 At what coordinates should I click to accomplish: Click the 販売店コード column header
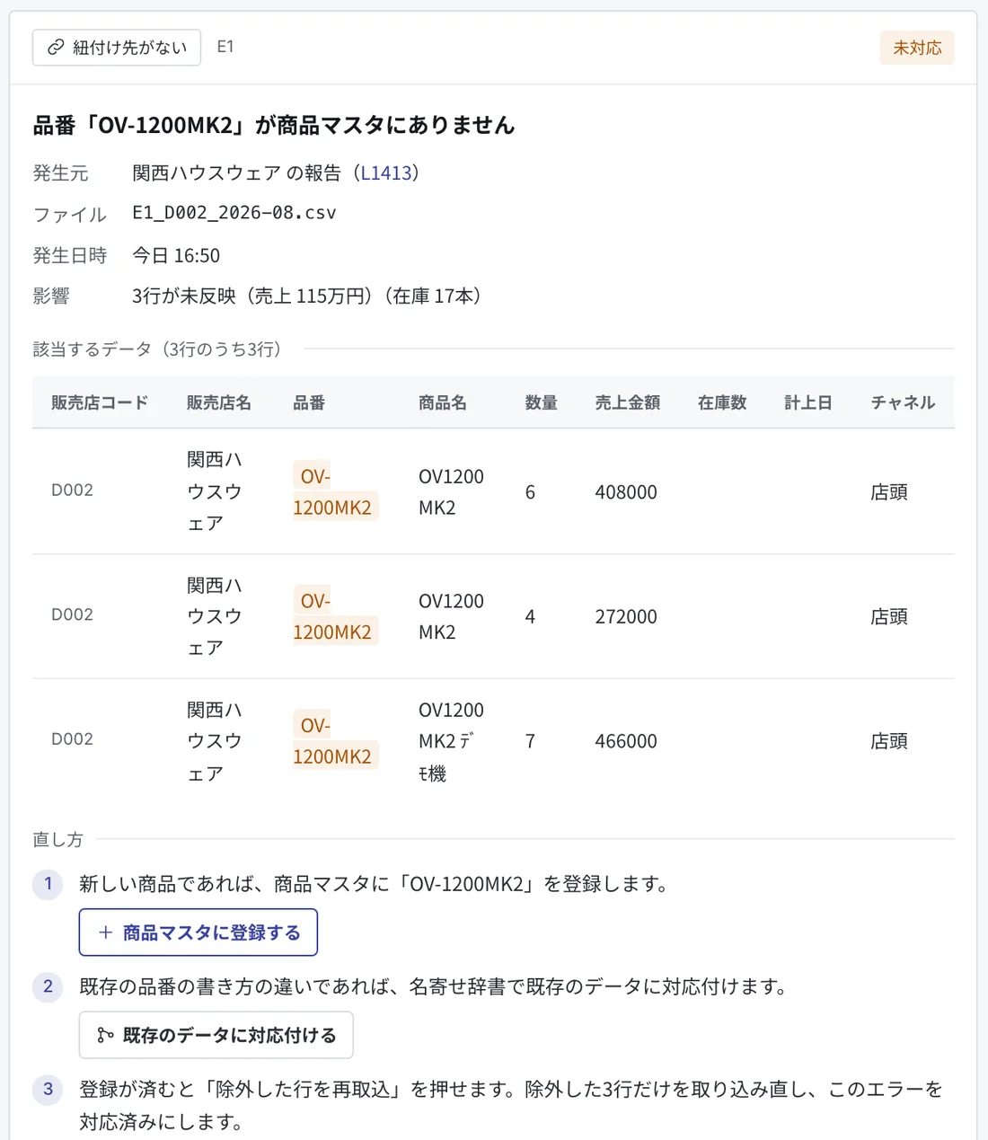point(100,402)
